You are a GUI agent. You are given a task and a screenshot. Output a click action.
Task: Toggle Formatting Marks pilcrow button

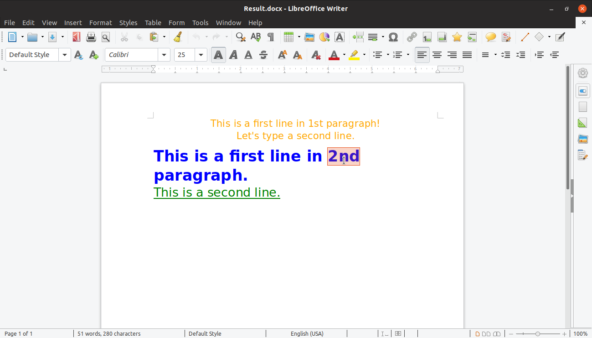click(x=271, y=37)
